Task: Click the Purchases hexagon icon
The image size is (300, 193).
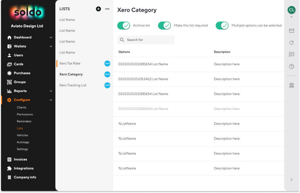Action: click(x=9, y=73)
